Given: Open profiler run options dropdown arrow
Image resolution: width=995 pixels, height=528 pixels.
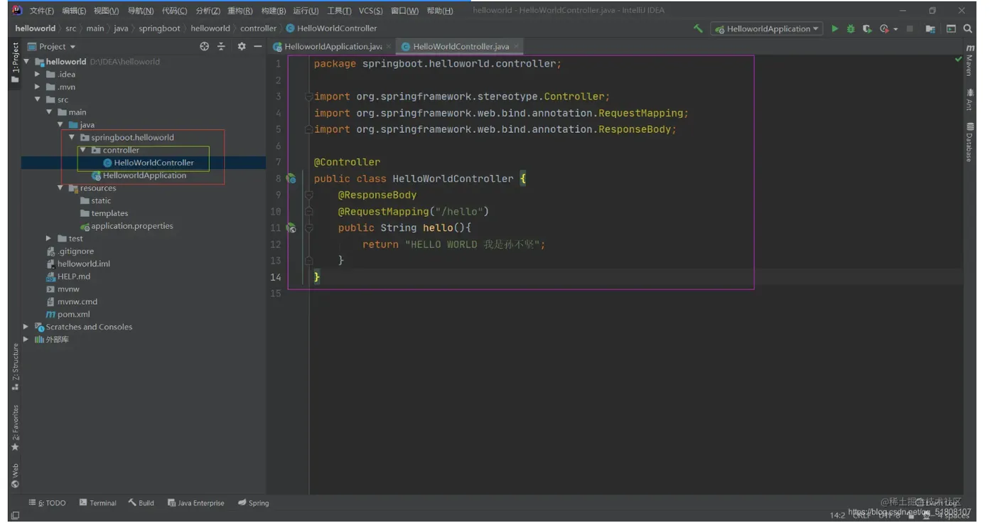Looking at the screenshot, I should (895, 29).
